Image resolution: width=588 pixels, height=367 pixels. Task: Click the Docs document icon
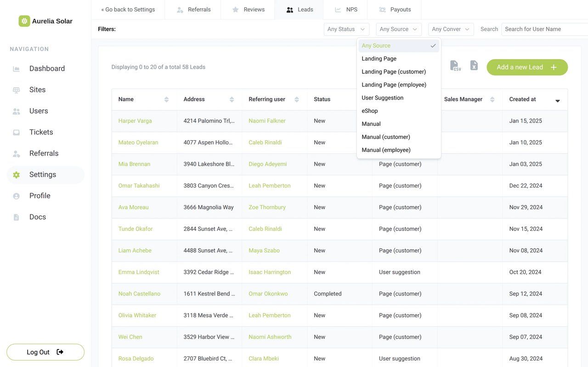tap(17, 217)
